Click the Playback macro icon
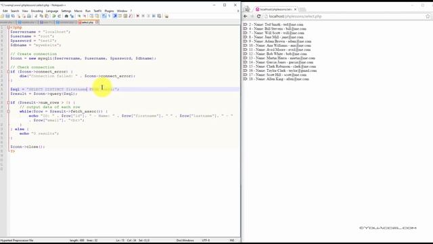This screenshot has width=433, height=244. point(148,16)
